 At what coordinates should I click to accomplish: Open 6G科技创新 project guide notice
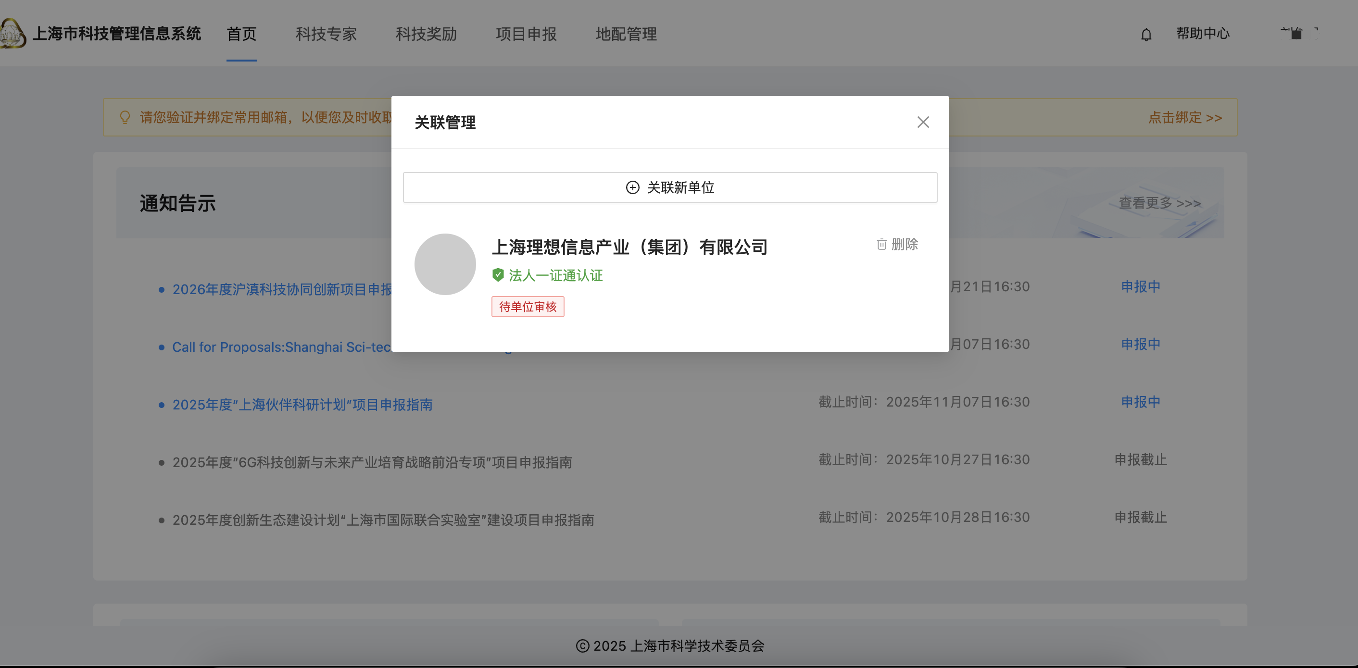(x=372, y=462)
